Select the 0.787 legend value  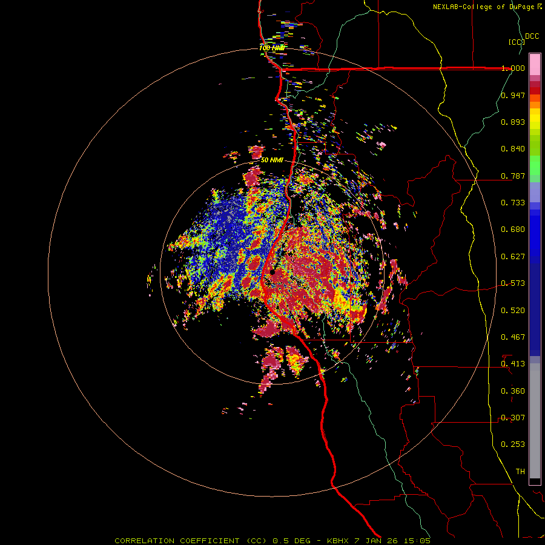[513, 176]
